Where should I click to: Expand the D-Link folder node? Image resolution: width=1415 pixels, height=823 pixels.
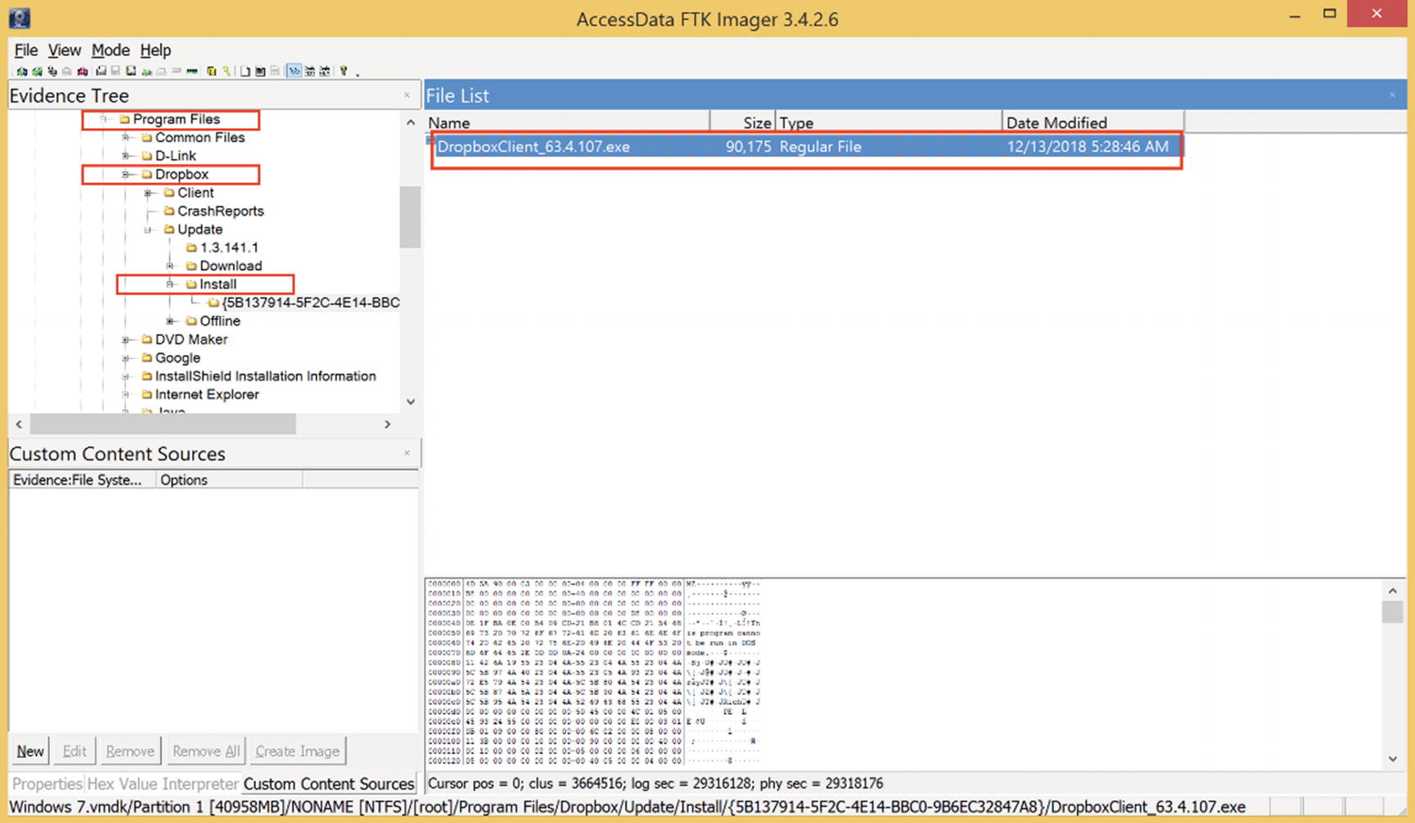[126, 156]
